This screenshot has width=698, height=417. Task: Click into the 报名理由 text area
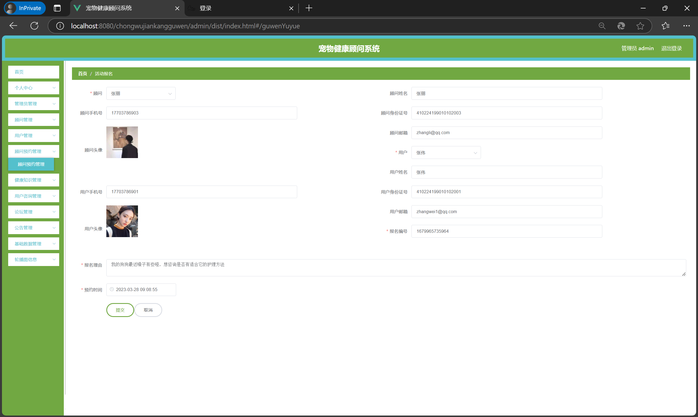(396, 268)
